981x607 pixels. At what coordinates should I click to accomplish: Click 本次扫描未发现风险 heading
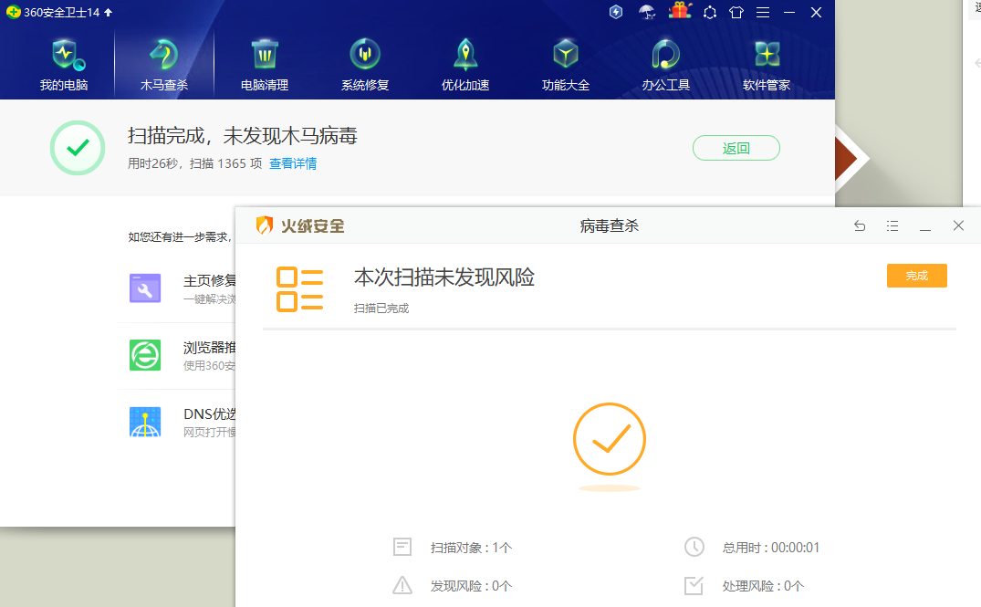coord(444,277)
